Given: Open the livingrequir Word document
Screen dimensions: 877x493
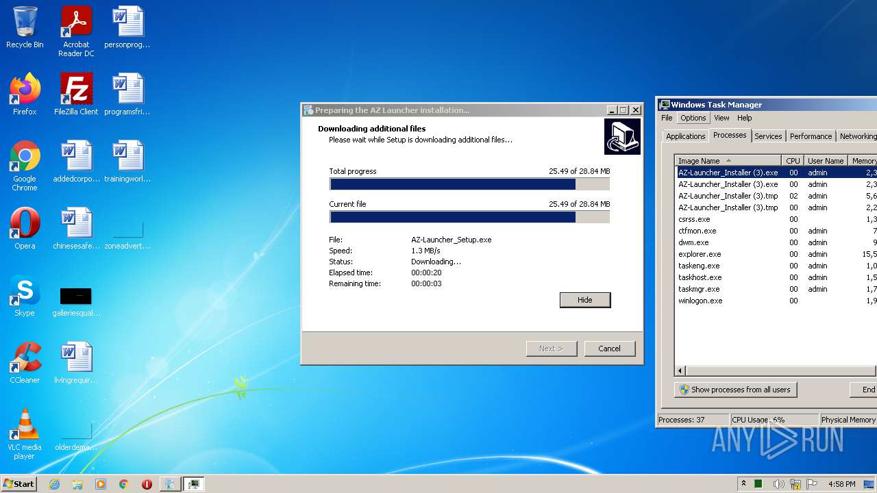Looking at the screenshot, I should pos(76,363).
